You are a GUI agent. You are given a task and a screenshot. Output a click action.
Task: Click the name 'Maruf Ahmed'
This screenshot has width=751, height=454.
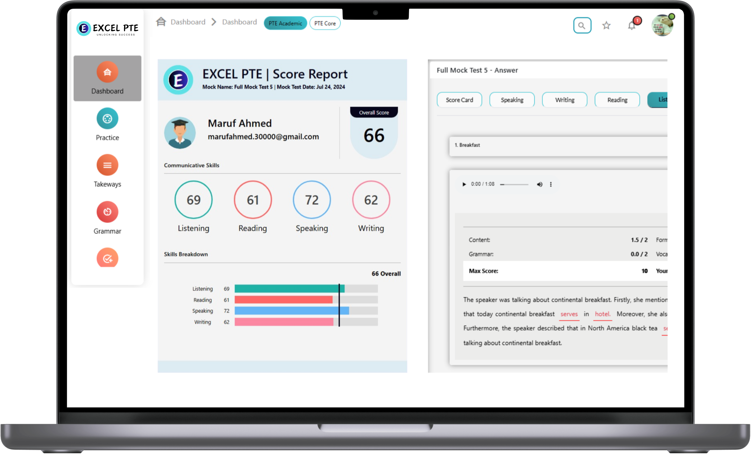point(240,123)
